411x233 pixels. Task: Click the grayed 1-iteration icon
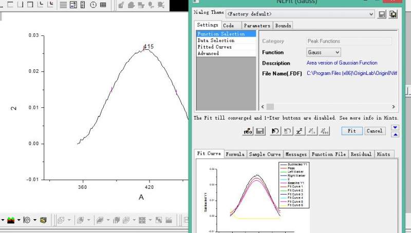(312, 131)
